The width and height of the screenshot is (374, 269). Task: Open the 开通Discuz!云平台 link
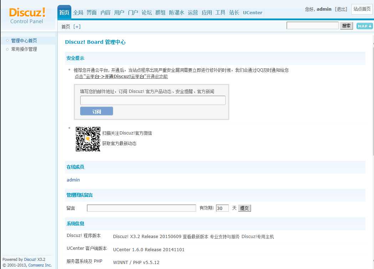121,77
